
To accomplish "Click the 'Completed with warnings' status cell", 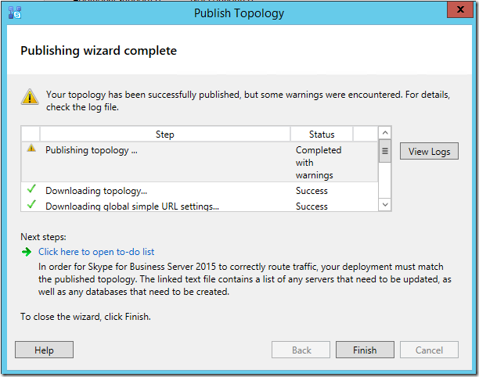I will (319, 163).
